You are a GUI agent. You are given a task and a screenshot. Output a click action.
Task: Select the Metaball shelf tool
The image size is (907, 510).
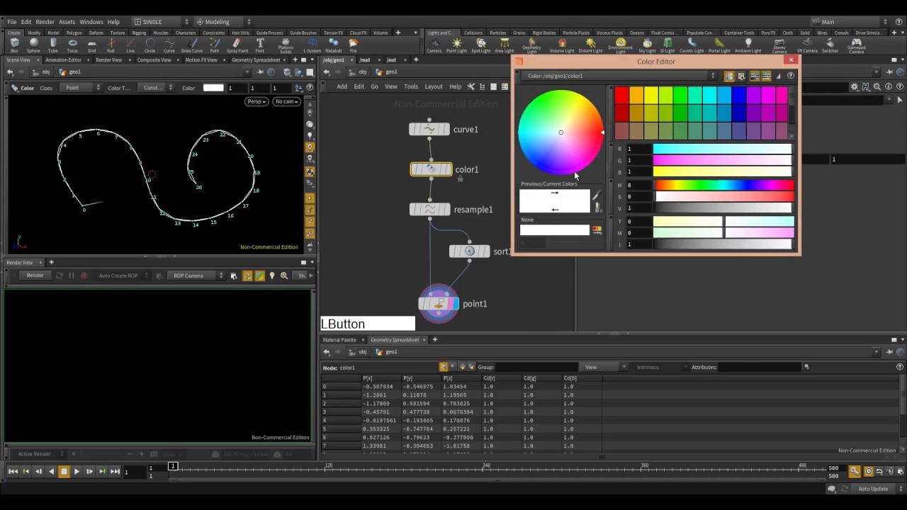pos(333,45)
